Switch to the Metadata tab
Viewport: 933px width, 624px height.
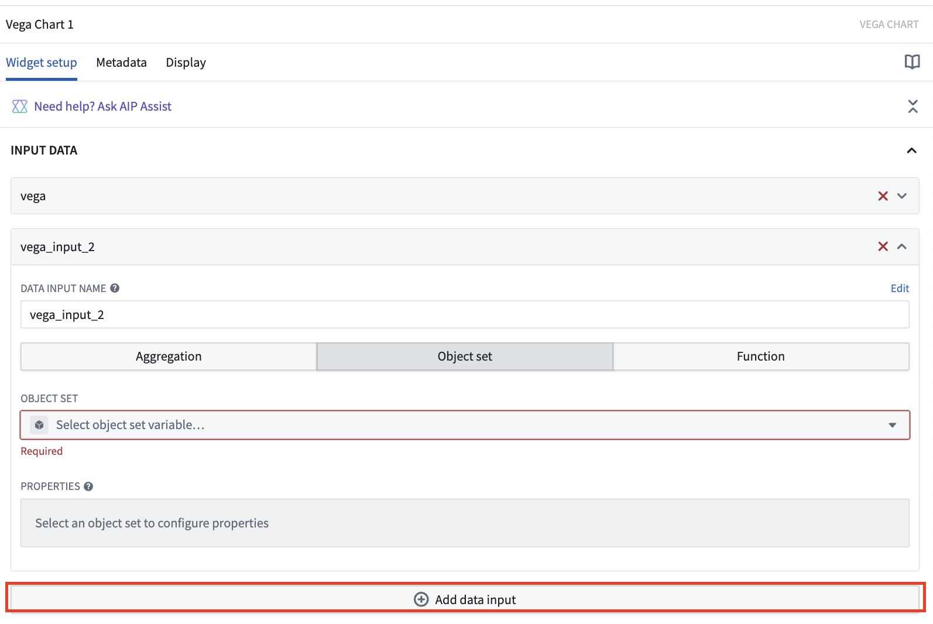[121, 63]
